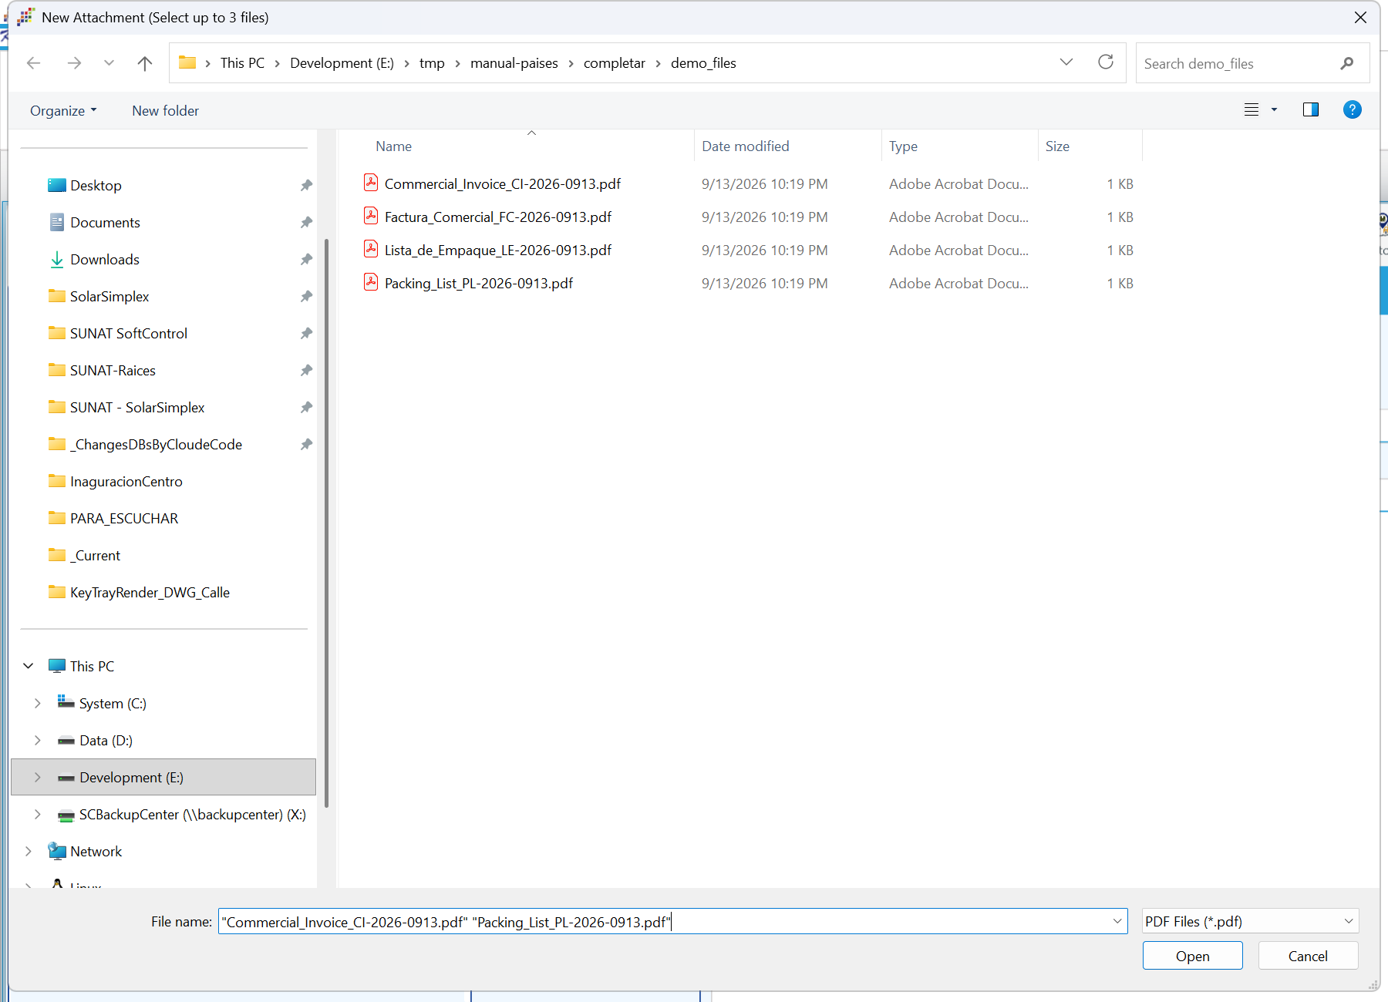Open the PARA_ESCUCHAR folder
The image size is (1388, 1002).
[123, 518]
